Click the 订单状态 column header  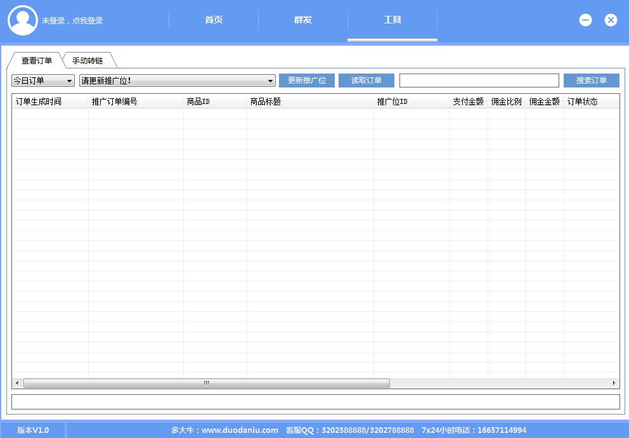coord(590,101)
